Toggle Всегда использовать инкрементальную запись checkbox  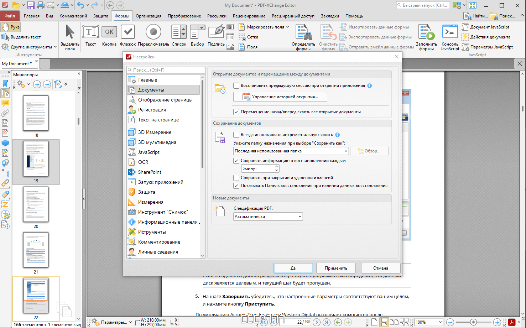[236, 135]
